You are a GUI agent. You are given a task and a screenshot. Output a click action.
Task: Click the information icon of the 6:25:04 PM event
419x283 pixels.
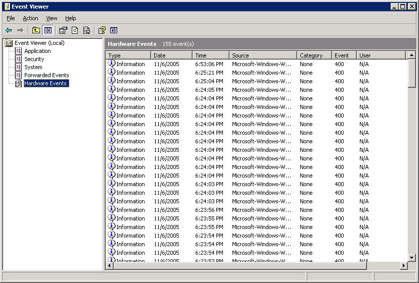(x=111, y=81)
